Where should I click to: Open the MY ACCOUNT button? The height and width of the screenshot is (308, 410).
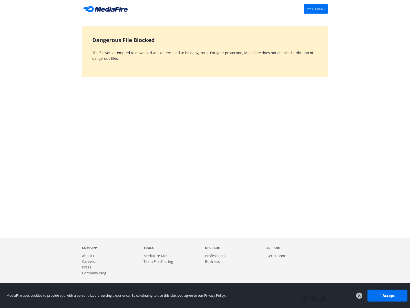tap(316, 9)
